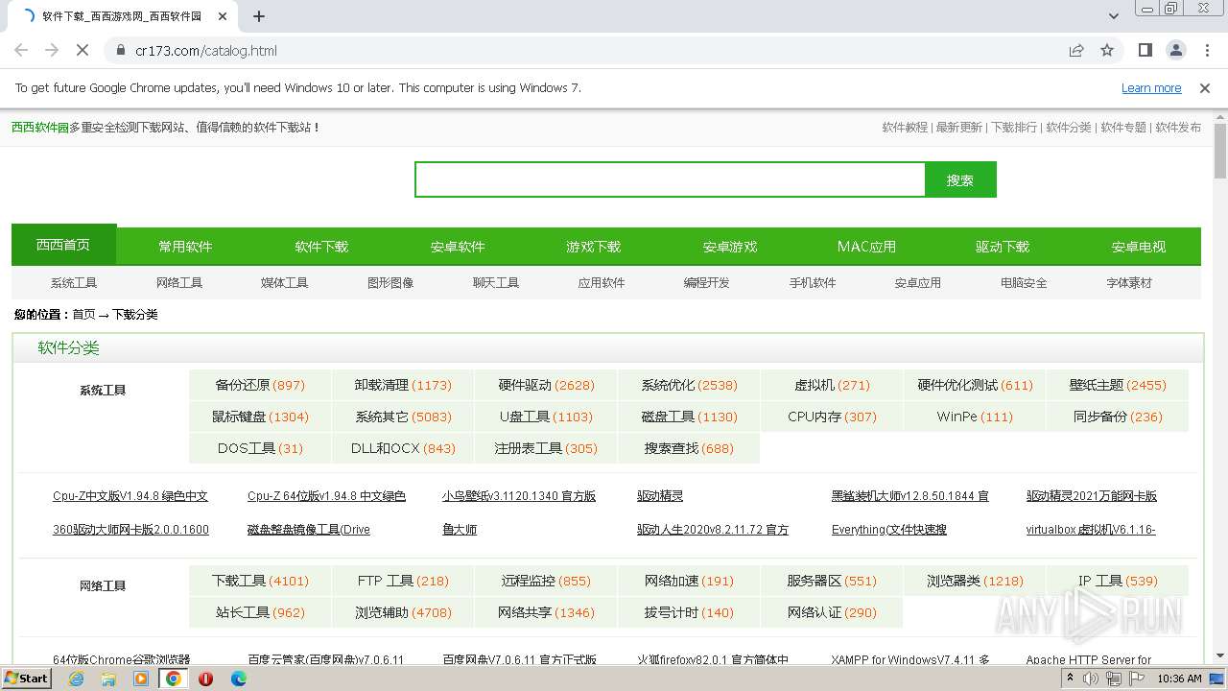
Task: Open the Windows Start button
Action: pyautogui.click(x=26, y=679)
